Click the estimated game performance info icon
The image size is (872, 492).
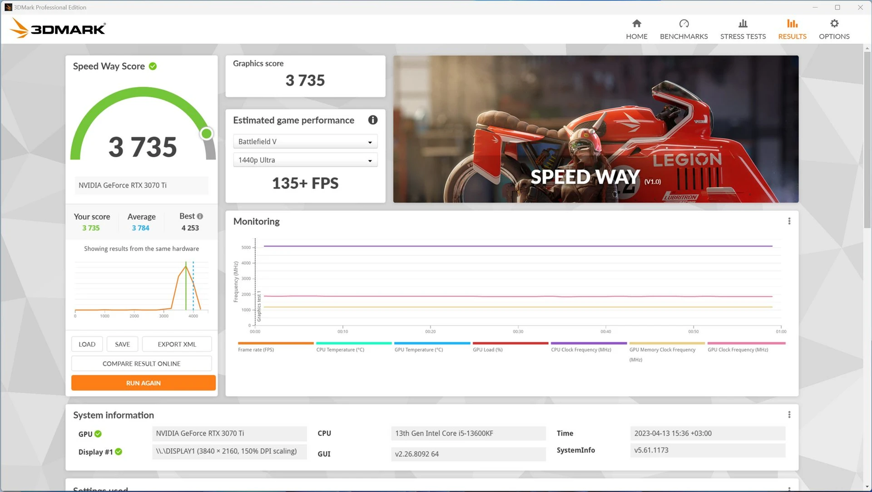tap(372, 120)
